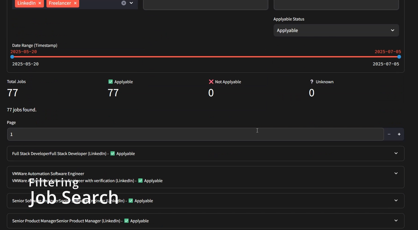
Task: Open the Applyable Status dropdown
Action: [336, 30]
